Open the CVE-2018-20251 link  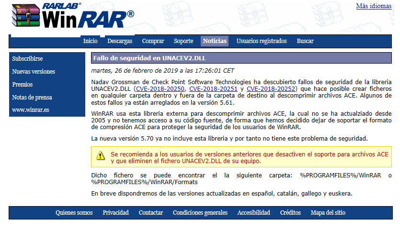tap(213, 89)
